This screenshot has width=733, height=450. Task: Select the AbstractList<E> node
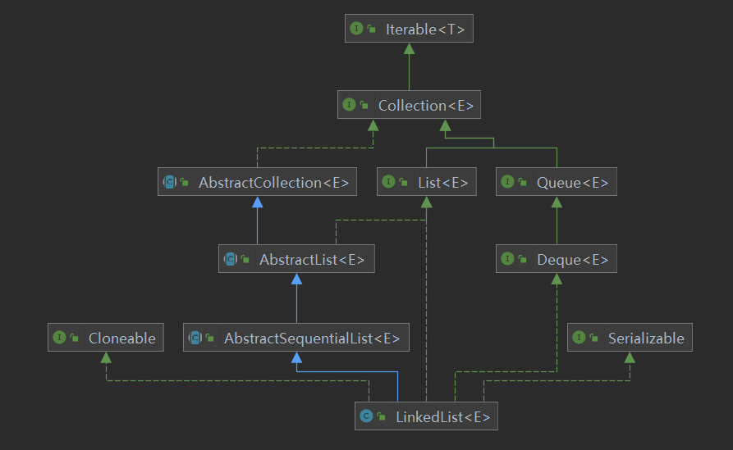(296, 259)
